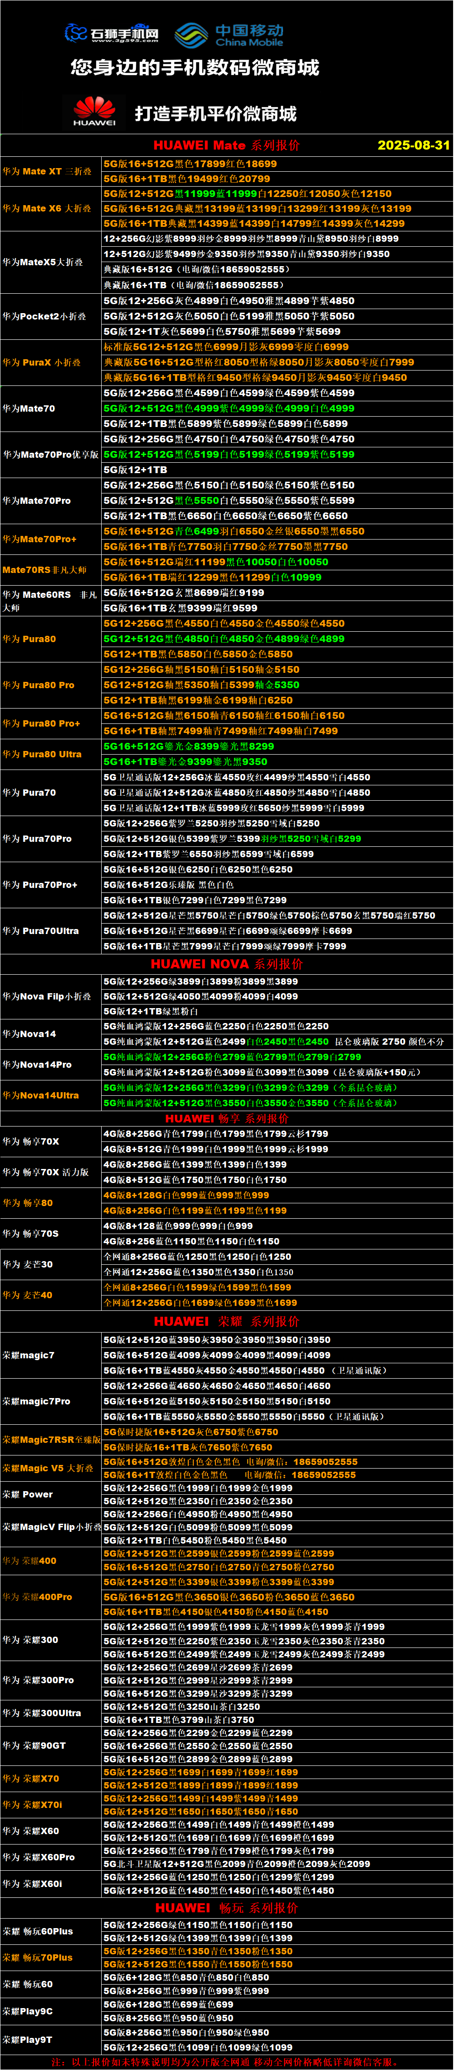
Task: Select the 2025-08-31 date label
Action: [413, 146]
